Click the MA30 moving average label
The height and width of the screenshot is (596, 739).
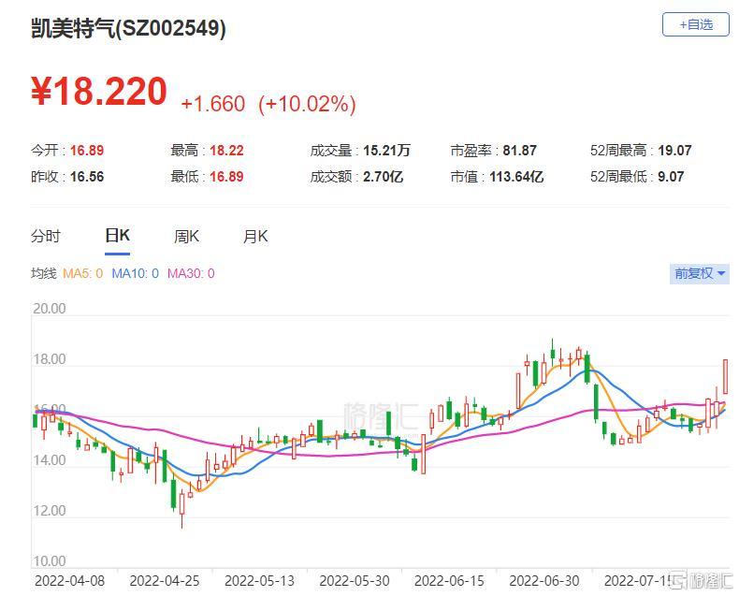point(191,273)
